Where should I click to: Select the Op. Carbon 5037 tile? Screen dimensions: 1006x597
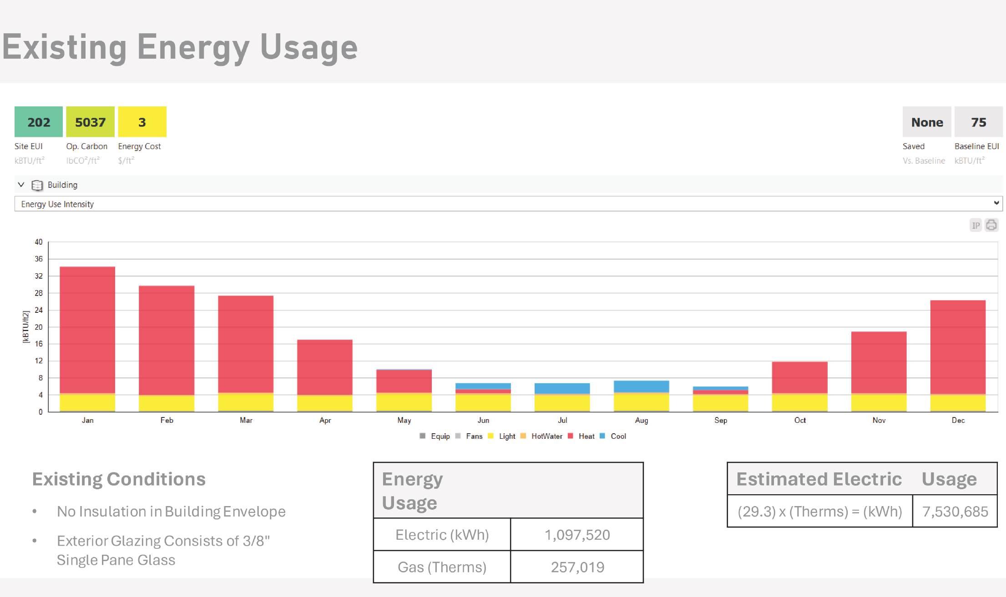click(90, 122)
